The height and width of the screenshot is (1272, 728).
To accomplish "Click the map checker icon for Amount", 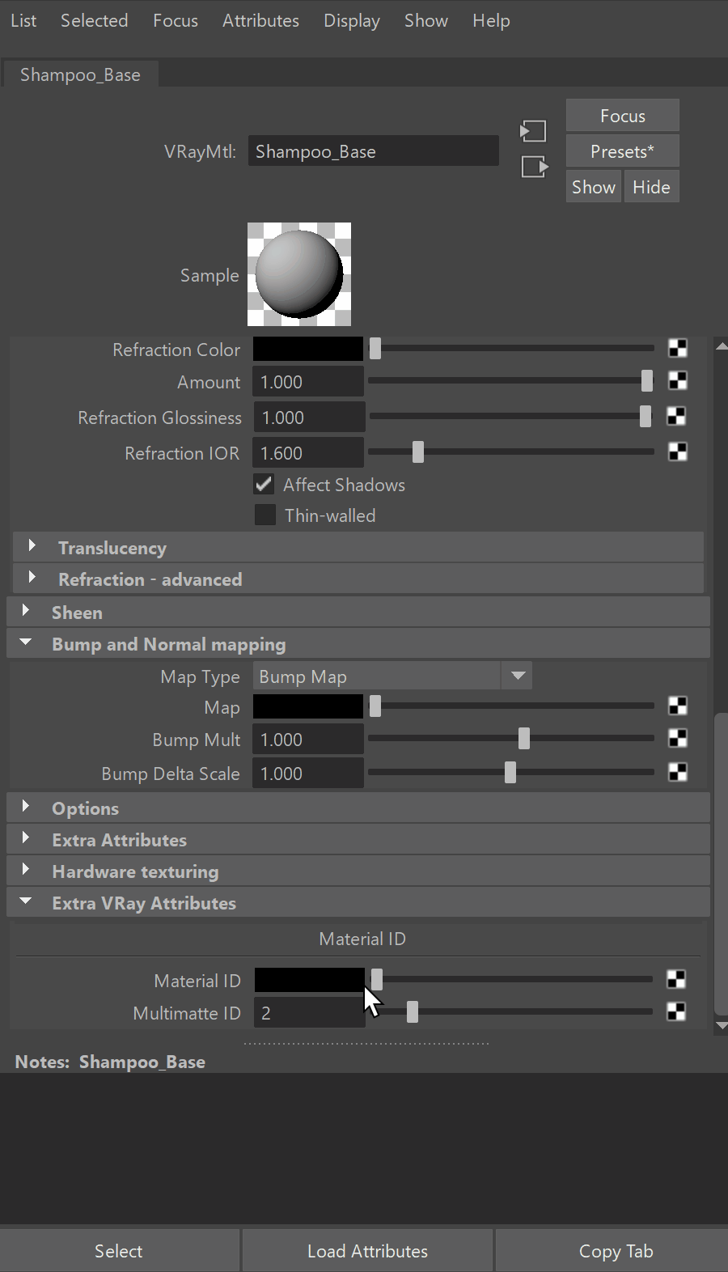I will coord(678,380).
